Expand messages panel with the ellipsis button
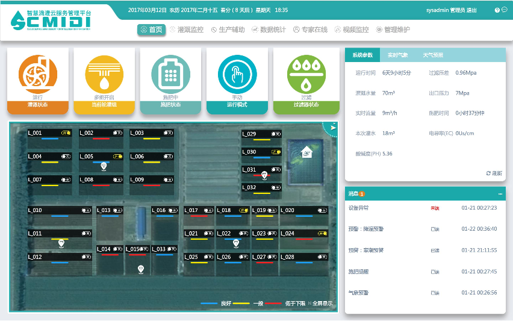The width and height of the screenshot is (513, 321). (x=500, y=194)
